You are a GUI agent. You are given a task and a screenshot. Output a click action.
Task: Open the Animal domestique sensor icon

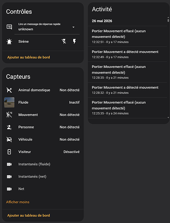click(x=9, y=90)
